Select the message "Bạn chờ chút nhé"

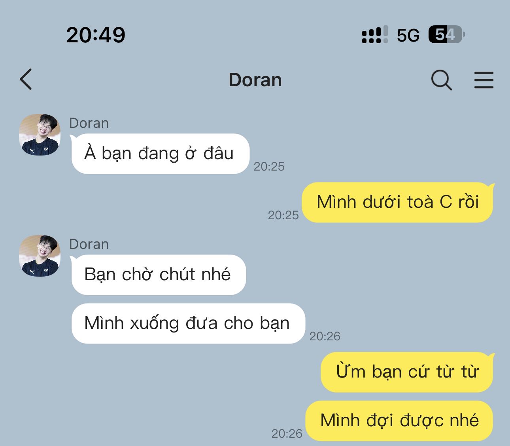coord(158,275)
